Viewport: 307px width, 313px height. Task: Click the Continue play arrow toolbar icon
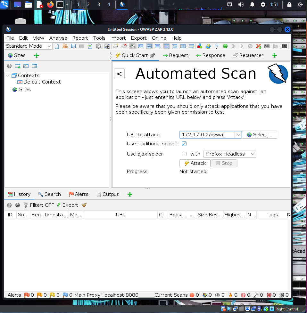tap(242, 46)
